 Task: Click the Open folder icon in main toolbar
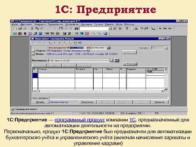[x=20, y=29]
